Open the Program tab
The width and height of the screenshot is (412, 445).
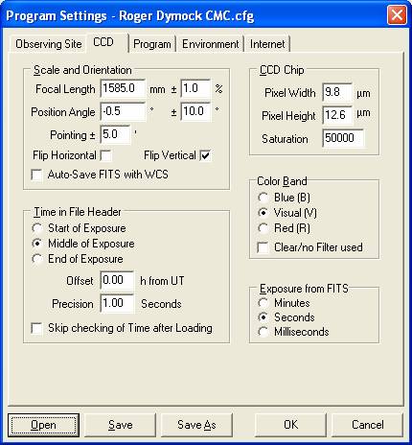pyautogui.click(x=152, y=44)
